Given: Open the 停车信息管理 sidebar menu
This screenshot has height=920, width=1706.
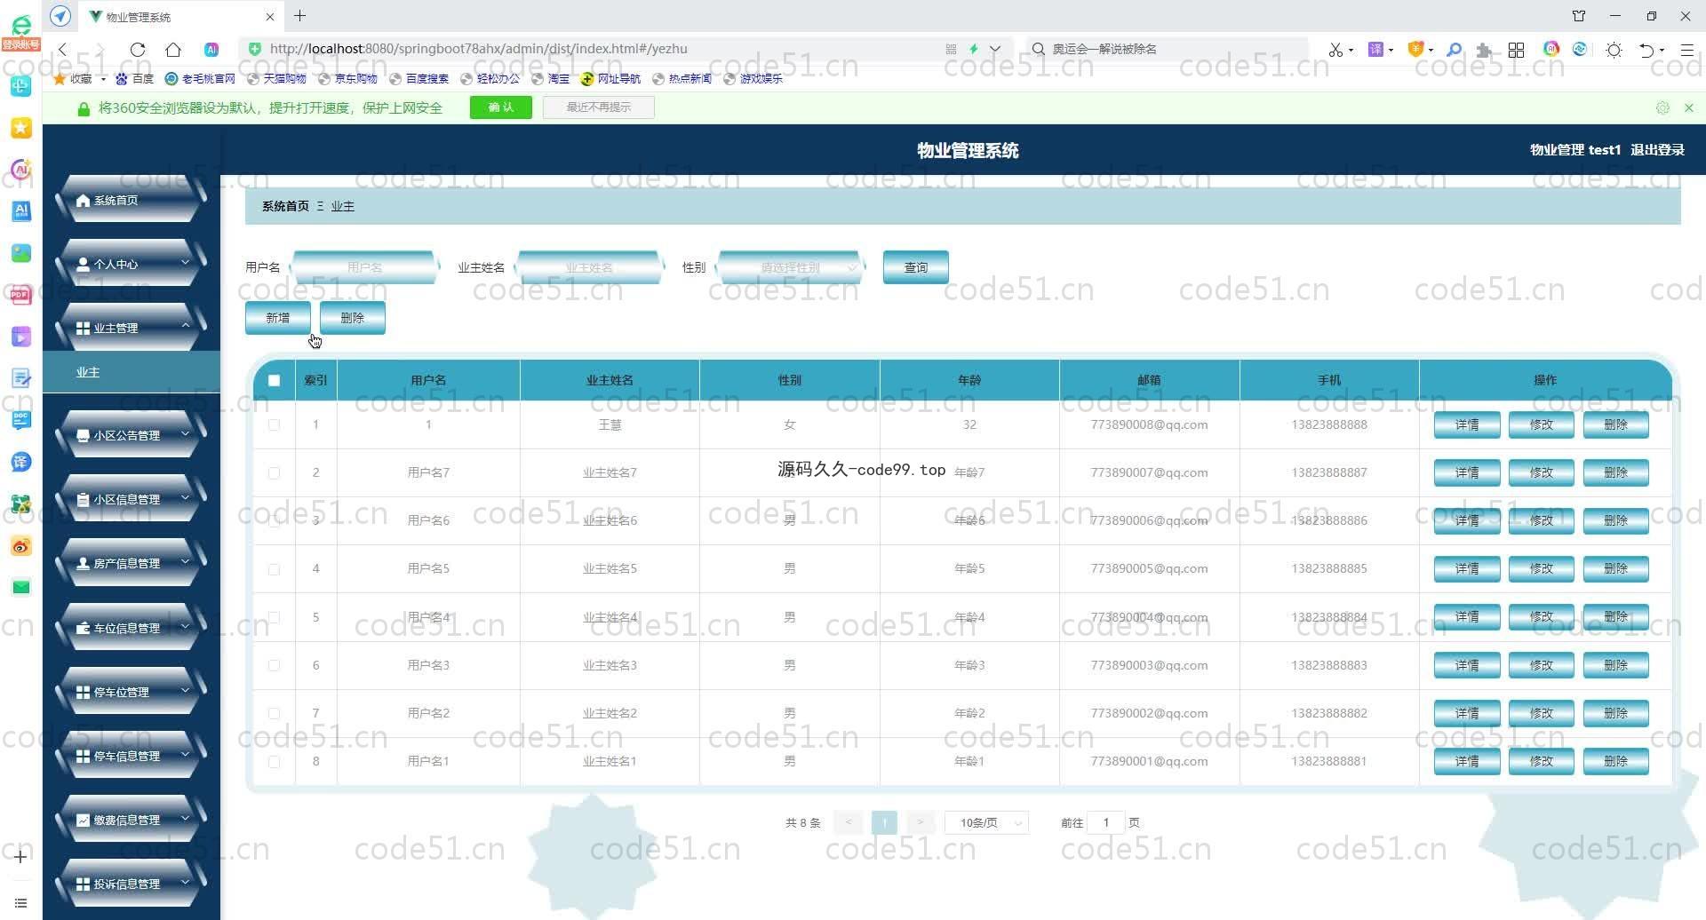Looking at the screenshot, I should tap(132, 756).
